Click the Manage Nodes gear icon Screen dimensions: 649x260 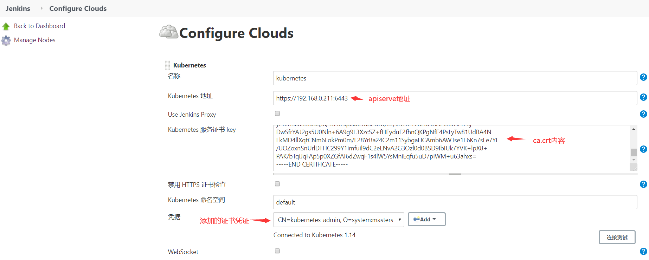point(6,41)
